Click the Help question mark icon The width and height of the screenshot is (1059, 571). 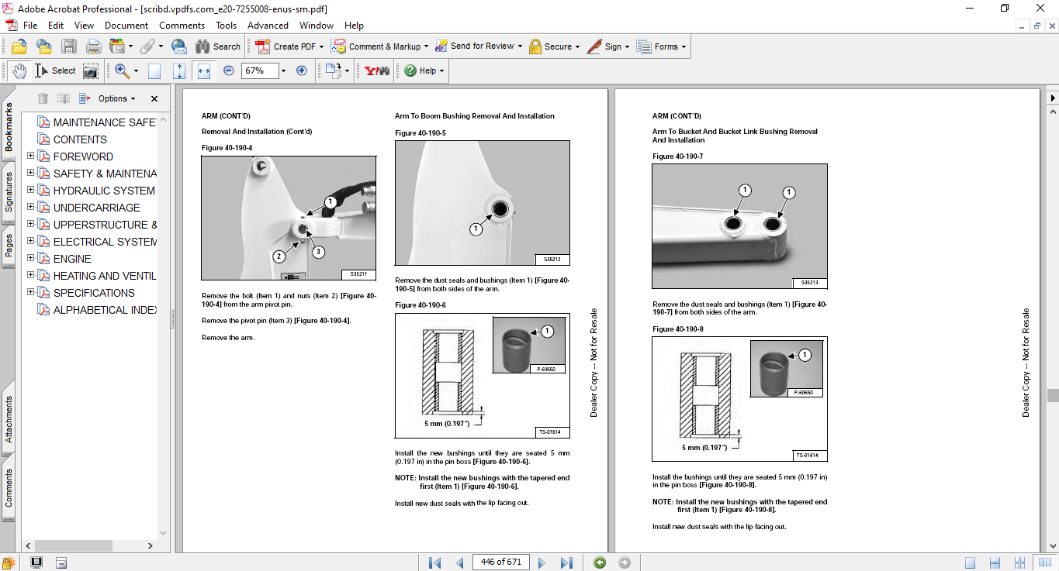tap(410, 71)
